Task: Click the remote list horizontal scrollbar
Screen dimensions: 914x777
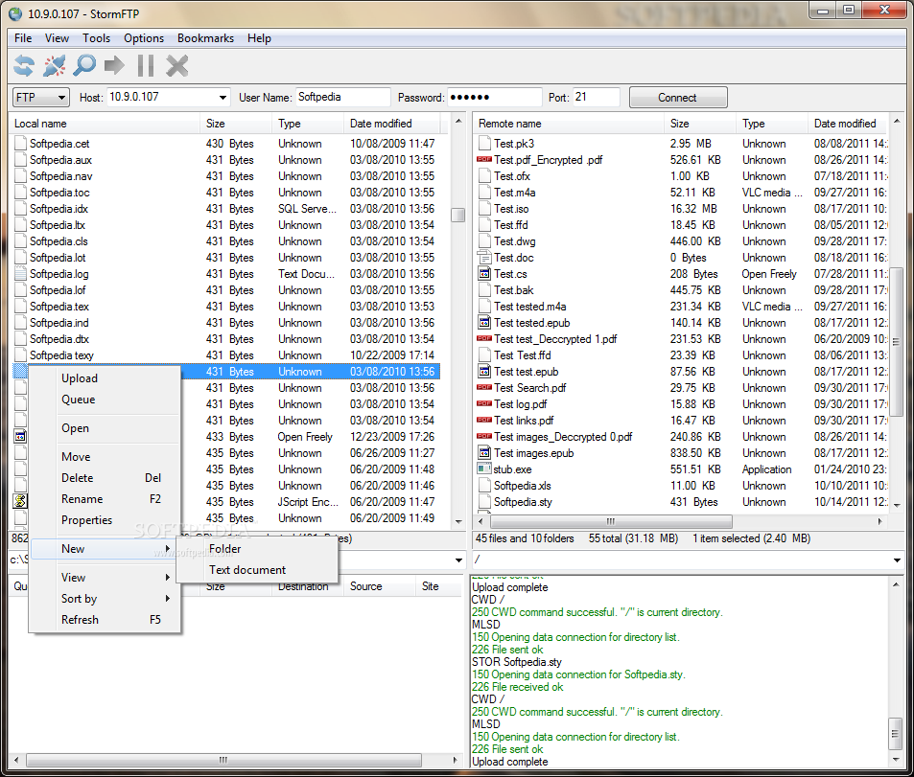Action: [610, 521]
